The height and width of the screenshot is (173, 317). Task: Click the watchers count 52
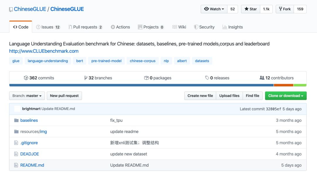232,9
